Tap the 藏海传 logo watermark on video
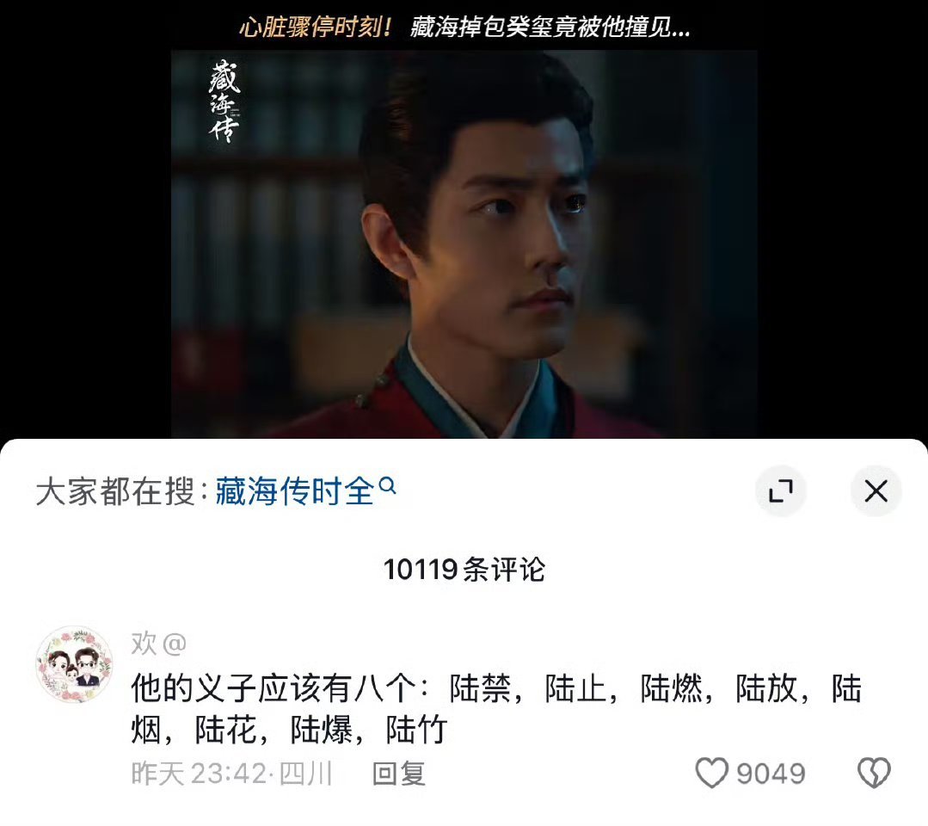Viewport: 928px width, 826px height. 224,100
